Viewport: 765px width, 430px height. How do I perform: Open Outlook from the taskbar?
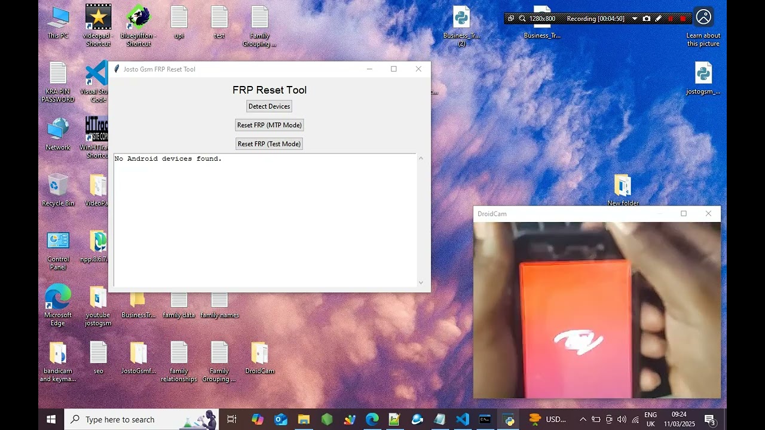[x=280, y=419]
